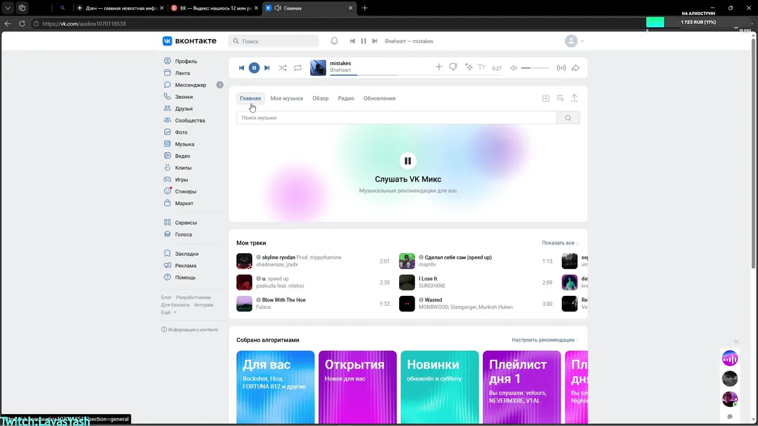Pause the VK Микс playback
Viewport: 758px width, 426px height.
(407, 161)
